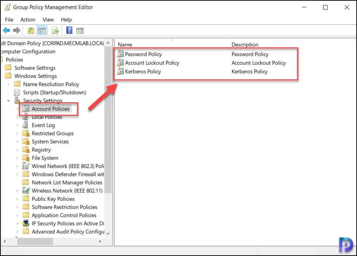This screenshot has height=256, width=357.
Task: Click the Restricted Groups locked folder icon
Action: (x=26, y=133)
